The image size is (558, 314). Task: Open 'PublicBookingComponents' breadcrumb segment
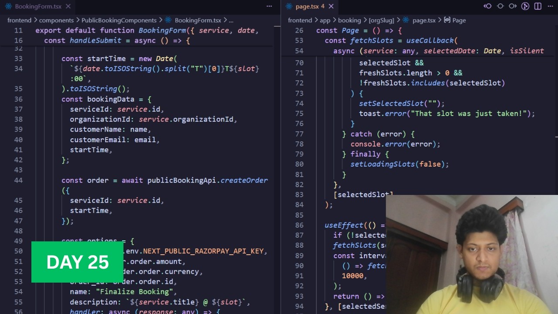pyautogui.click(x=119, y=20)
